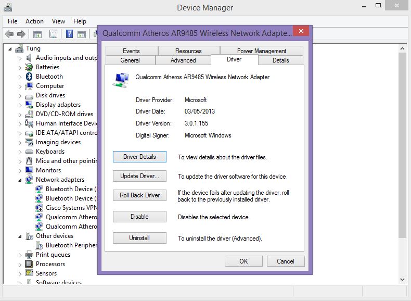Open the Action menu
The image size is (411, 301).
34,21
